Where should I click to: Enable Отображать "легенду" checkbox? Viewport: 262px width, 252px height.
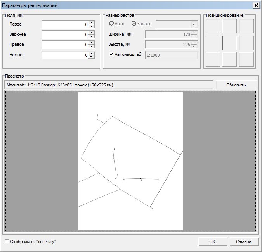(x=7, y=242)
